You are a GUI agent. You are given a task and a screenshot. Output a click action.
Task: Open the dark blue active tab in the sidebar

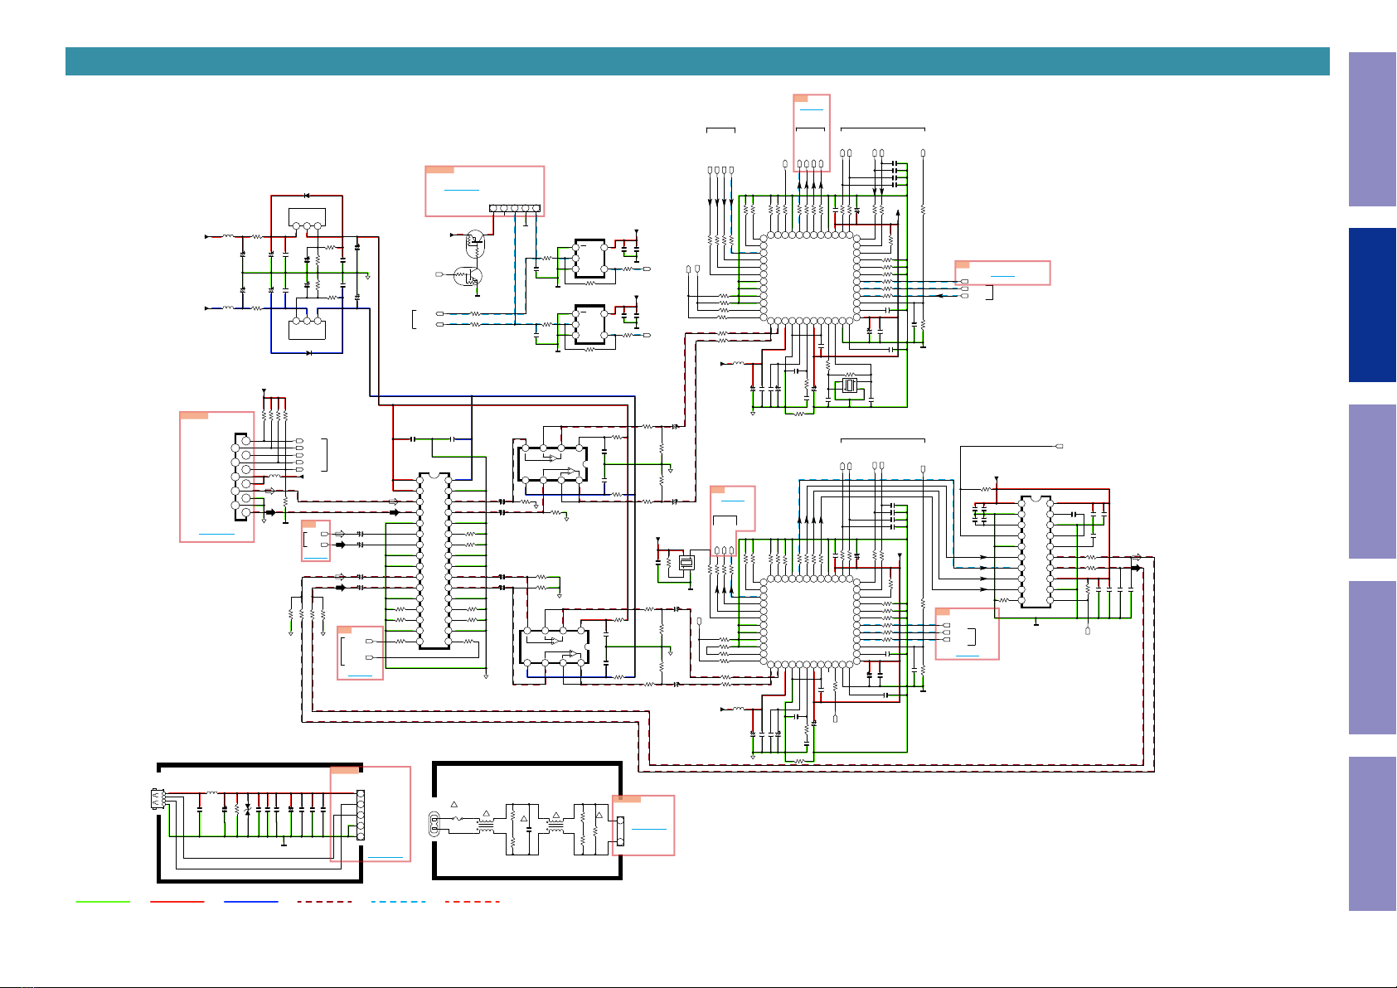[x=1373, y=305]
